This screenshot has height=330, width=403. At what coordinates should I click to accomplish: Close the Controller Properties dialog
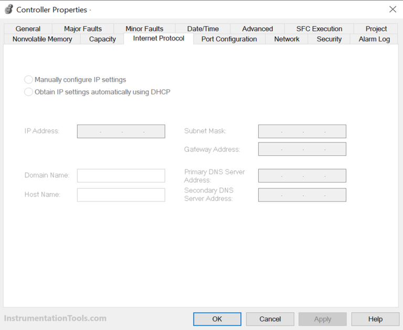[x=393, y=9]
